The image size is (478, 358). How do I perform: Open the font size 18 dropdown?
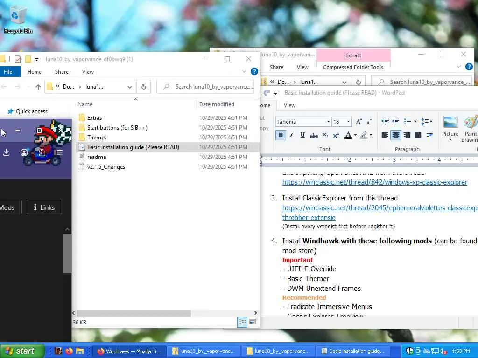[x=348, y=122]
